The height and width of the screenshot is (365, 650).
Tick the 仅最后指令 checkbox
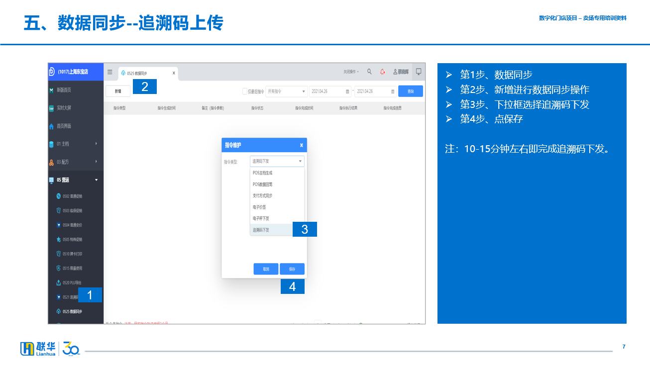tap(244, 91)
